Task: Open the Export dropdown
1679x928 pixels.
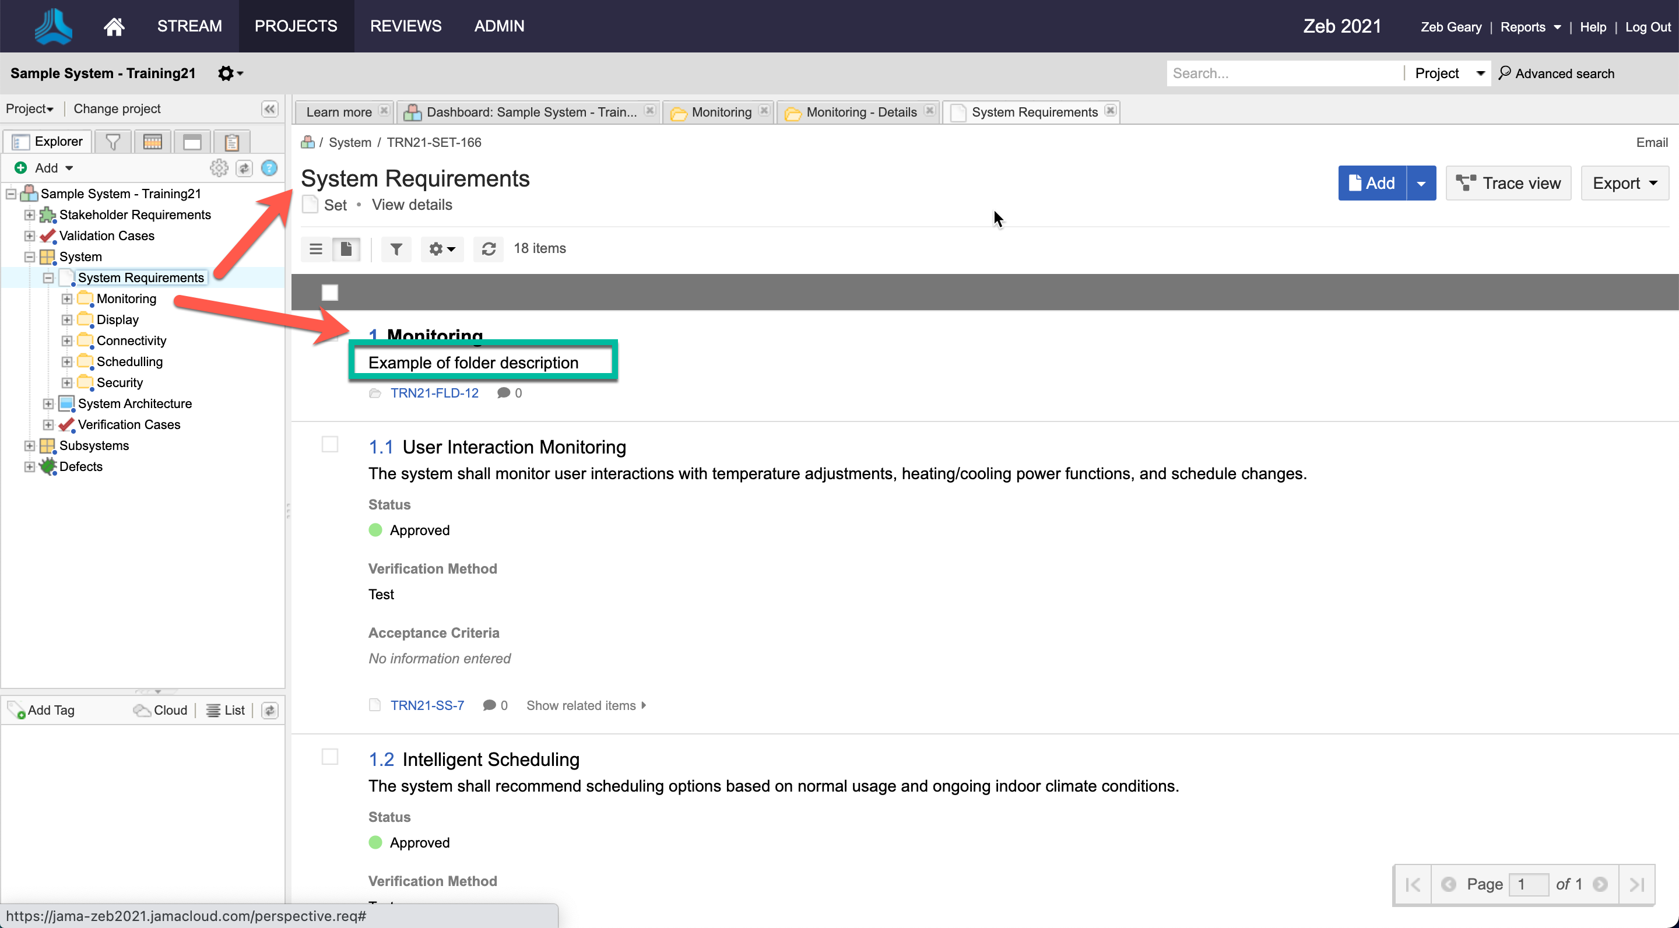Action: click(1624, 183)
